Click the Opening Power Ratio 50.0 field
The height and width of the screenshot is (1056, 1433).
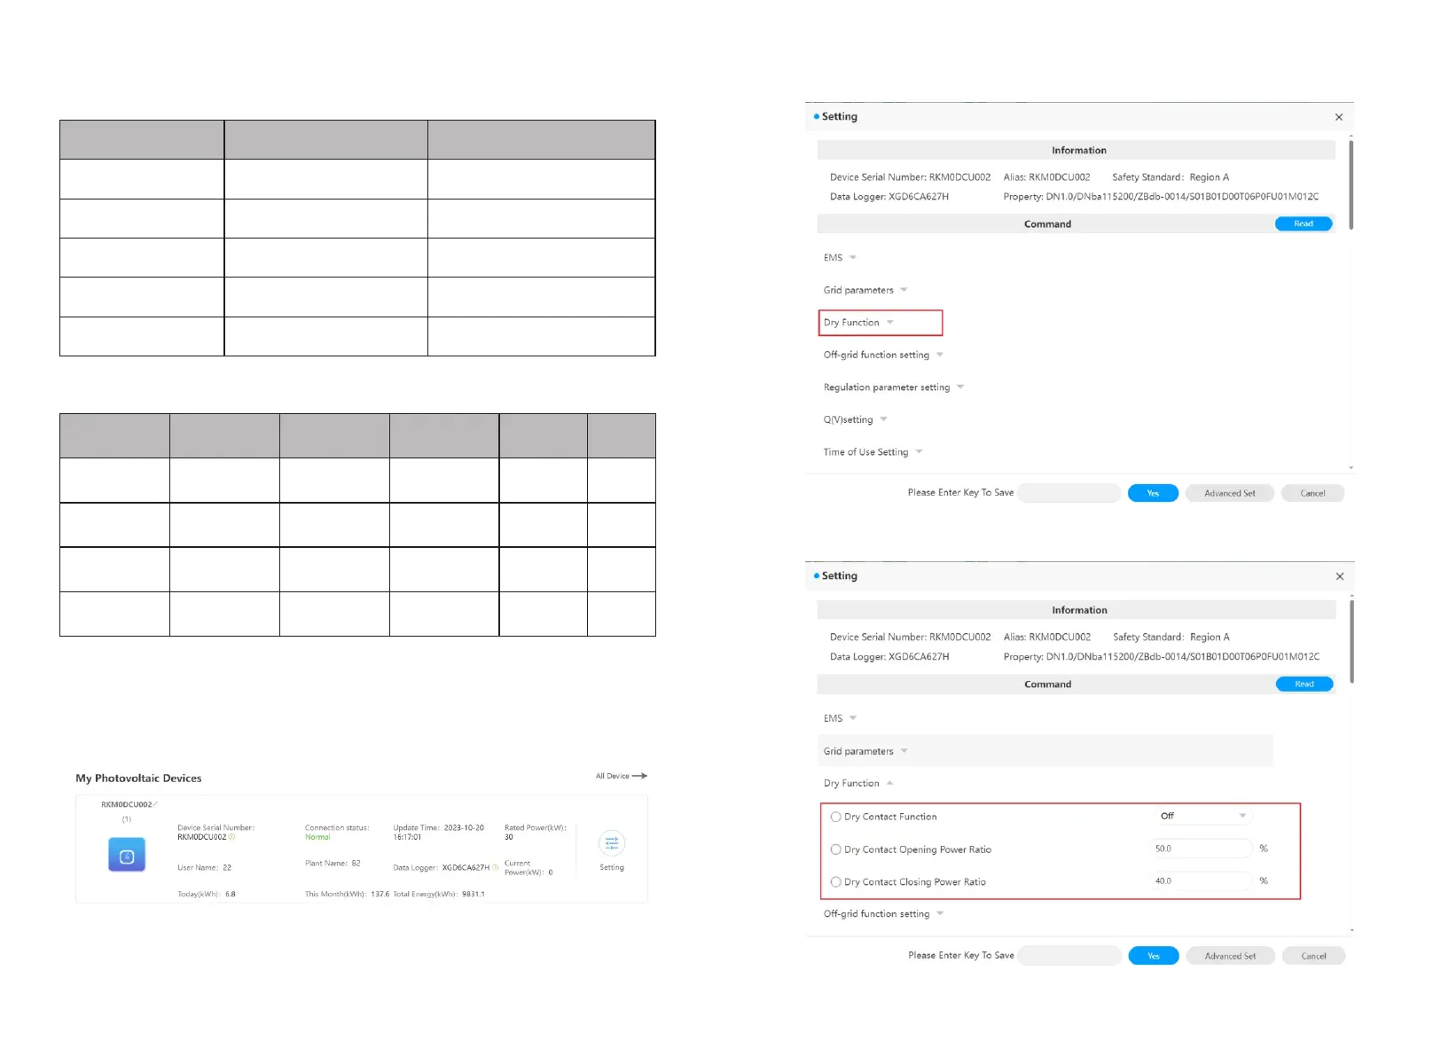click(x=1201, y=849)
